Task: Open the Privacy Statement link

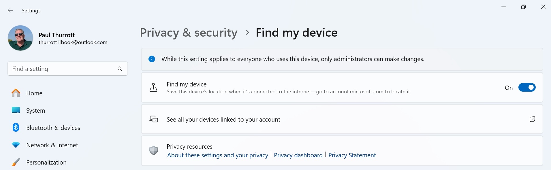Action: pos(352,155)
